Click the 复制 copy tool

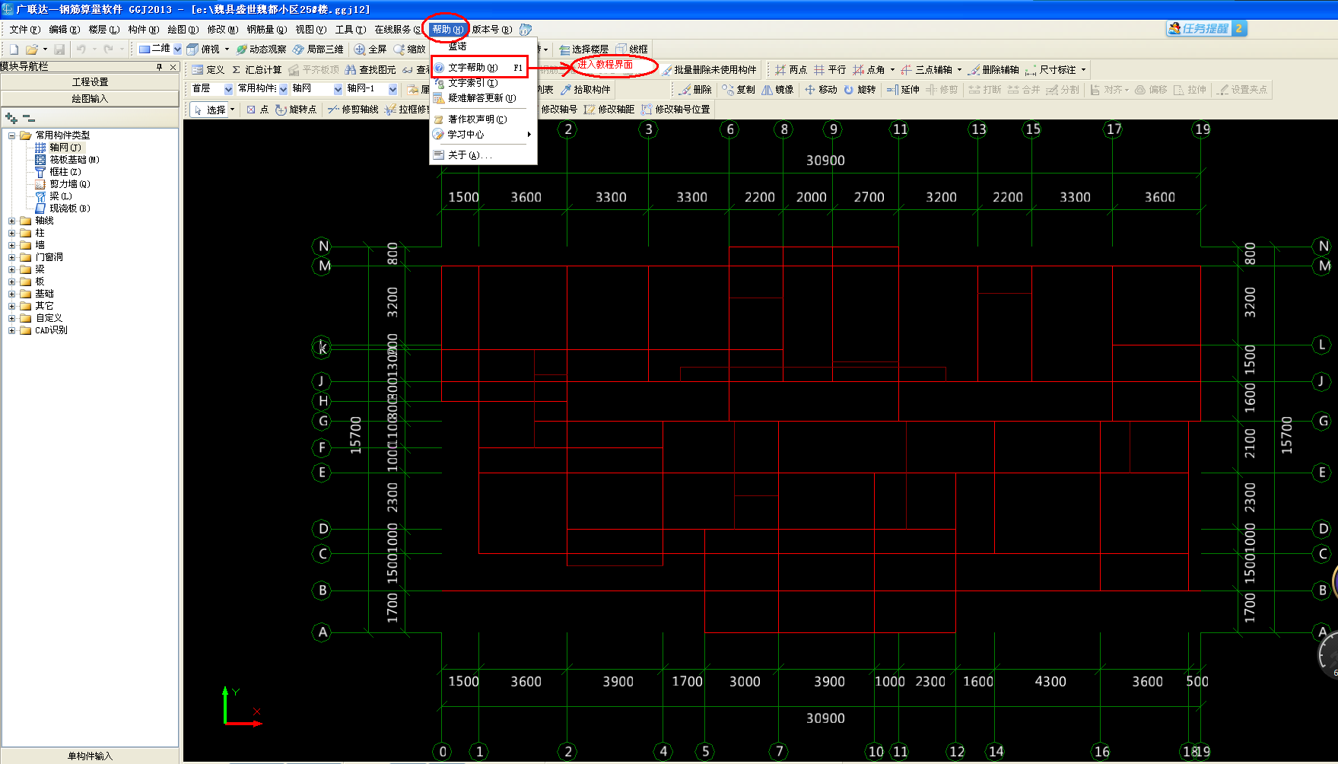739,90
